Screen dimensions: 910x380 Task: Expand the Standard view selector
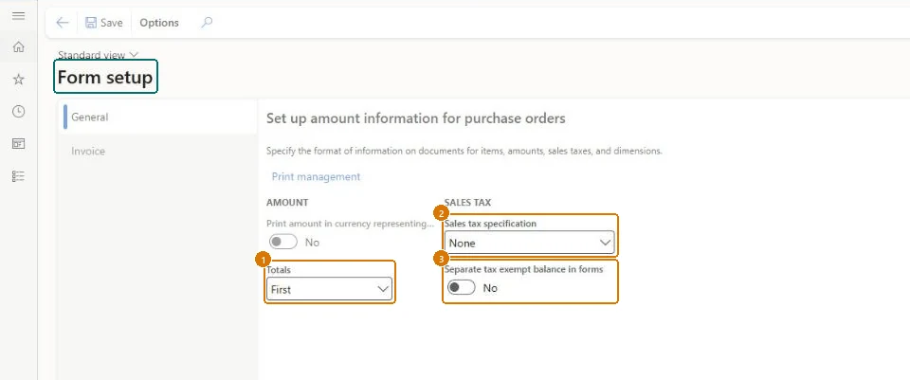(98, 55)
